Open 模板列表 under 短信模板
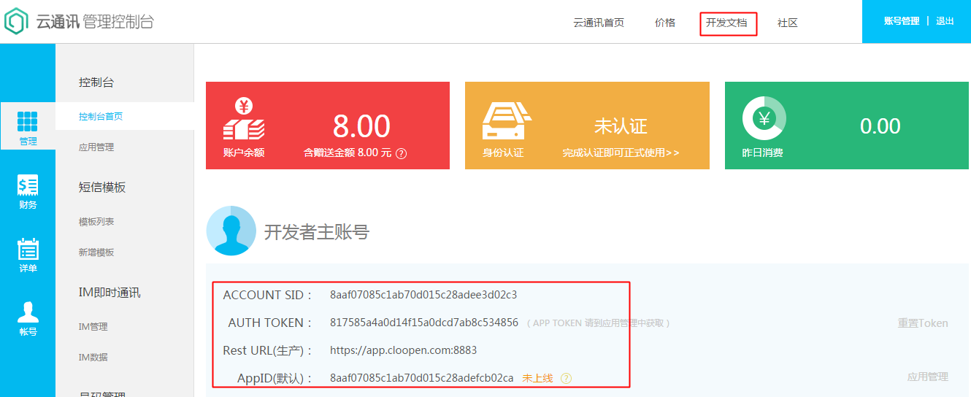The height and width of the screenshot is (397, 971). [96, 222]
